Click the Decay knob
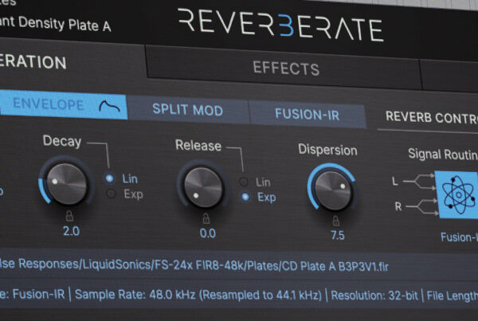 point(67,183)
